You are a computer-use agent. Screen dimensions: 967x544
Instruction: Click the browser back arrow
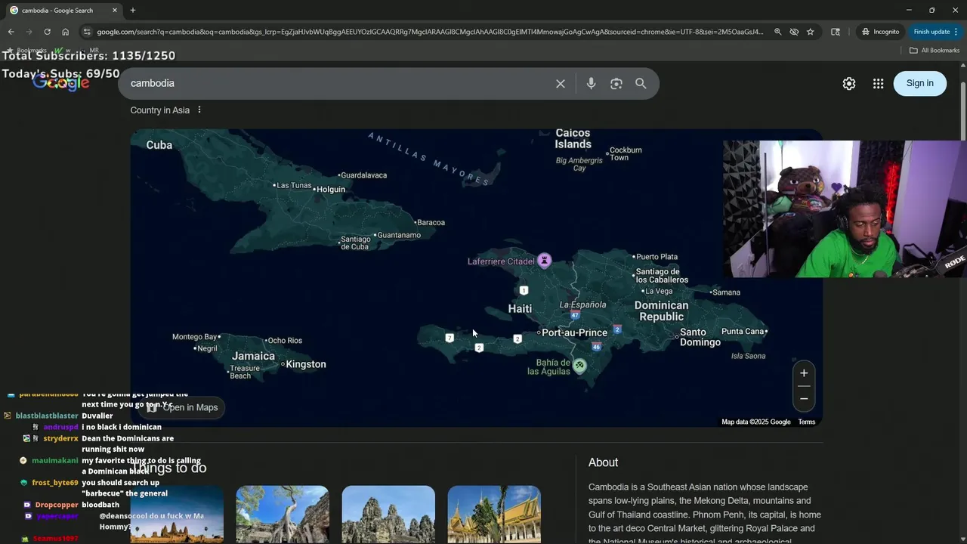(x=11, y=32)
